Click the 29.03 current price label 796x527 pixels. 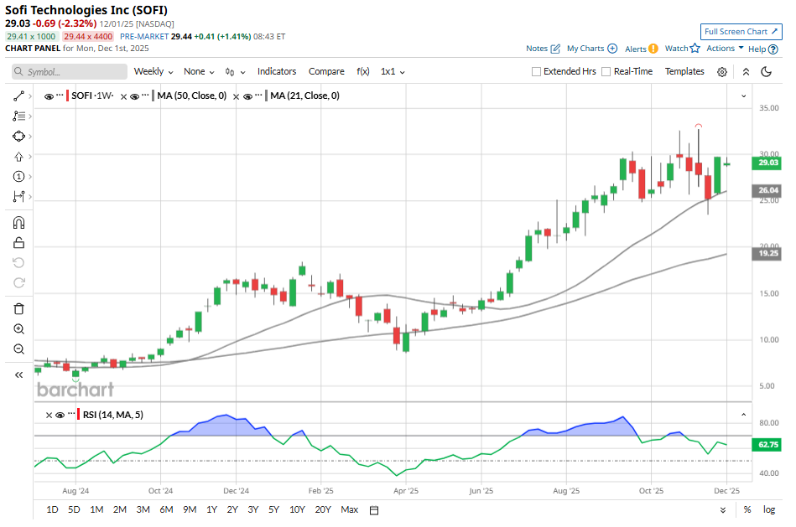[x=767, y=163]
